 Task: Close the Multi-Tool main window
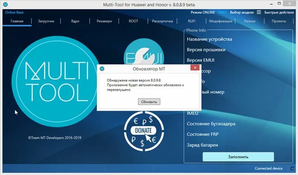pyautogui.click(x=289, y=3)
